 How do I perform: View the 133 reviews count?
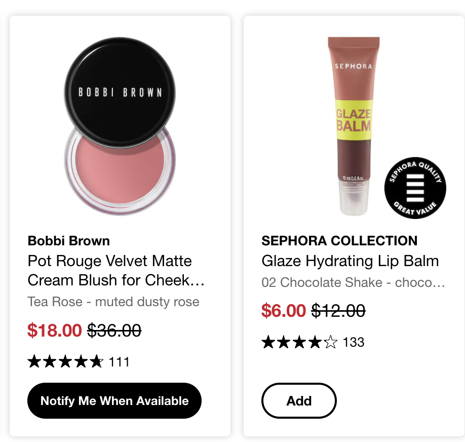(x=354, y=343)
